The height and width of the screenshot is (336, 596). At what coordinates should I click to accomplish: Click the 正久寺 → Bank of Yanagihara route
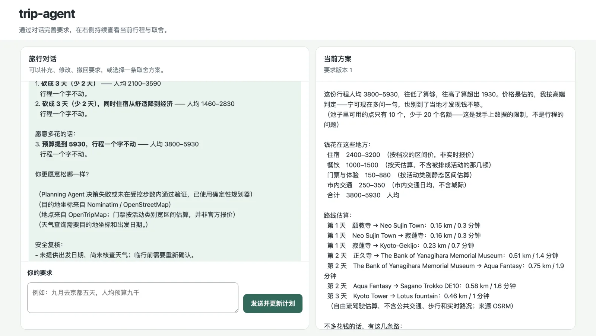[443, 256]
